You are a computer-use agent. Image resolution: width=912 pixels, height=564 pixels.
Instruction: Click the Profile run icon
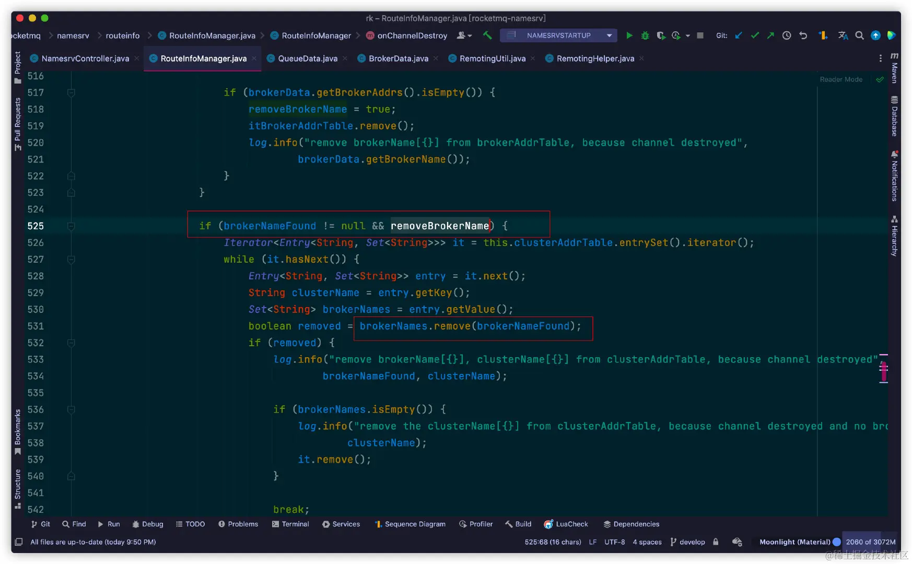[676, 36]
